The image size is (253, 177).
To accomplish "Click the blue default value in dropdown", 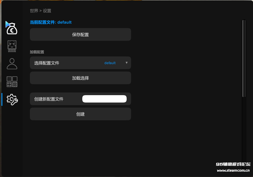I will pos(110,63).
